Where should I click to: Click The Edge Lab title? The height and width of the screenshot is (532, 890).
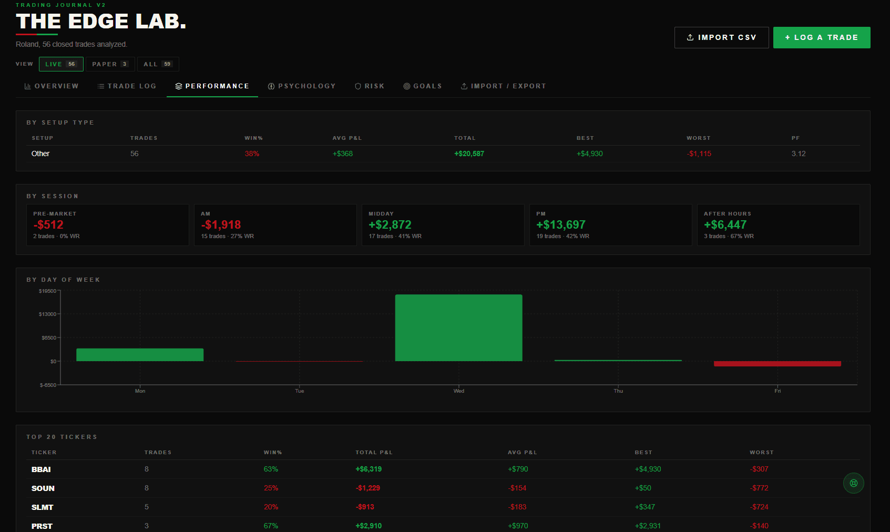[x=101, y=22]
